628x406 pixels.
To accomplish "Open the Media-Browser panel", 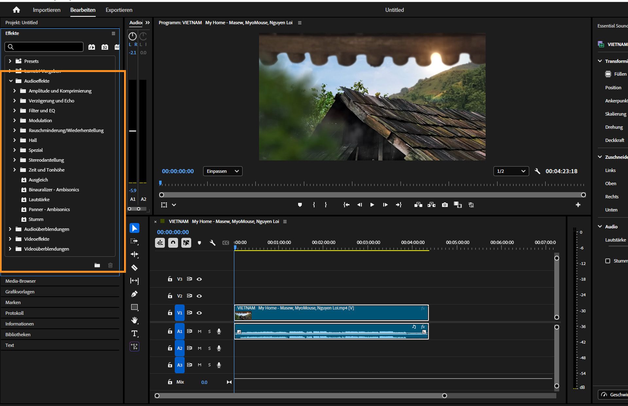I will (20, 281).
